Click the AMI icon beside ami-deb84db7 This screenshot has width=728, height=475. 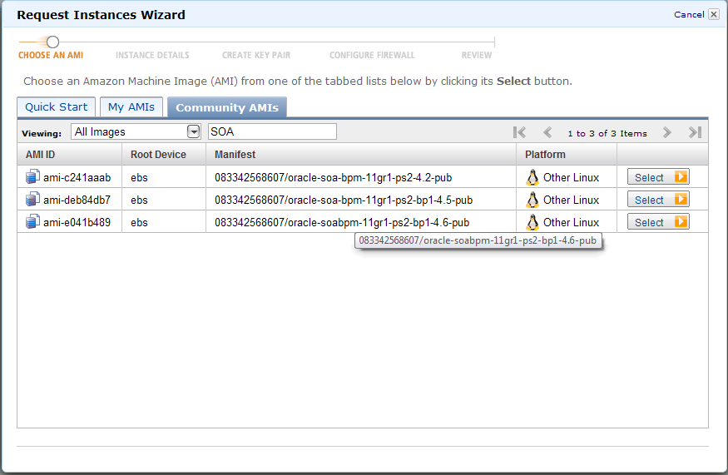32,200
